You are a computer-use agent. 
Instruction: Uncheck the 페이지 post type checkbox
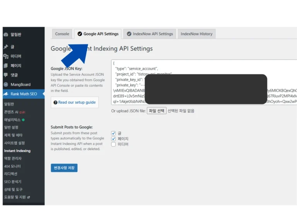pyautogui.click(x=113, y=139)
